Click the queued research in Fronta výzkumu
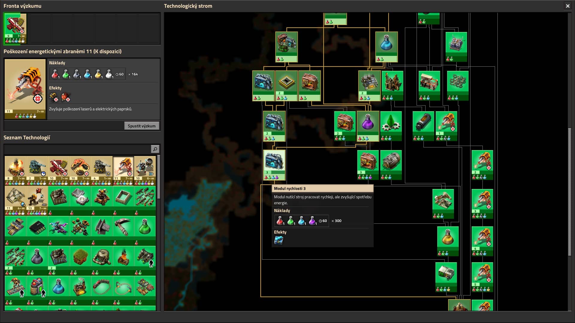Viewport: 575px width, 323px height. point(16,28)
